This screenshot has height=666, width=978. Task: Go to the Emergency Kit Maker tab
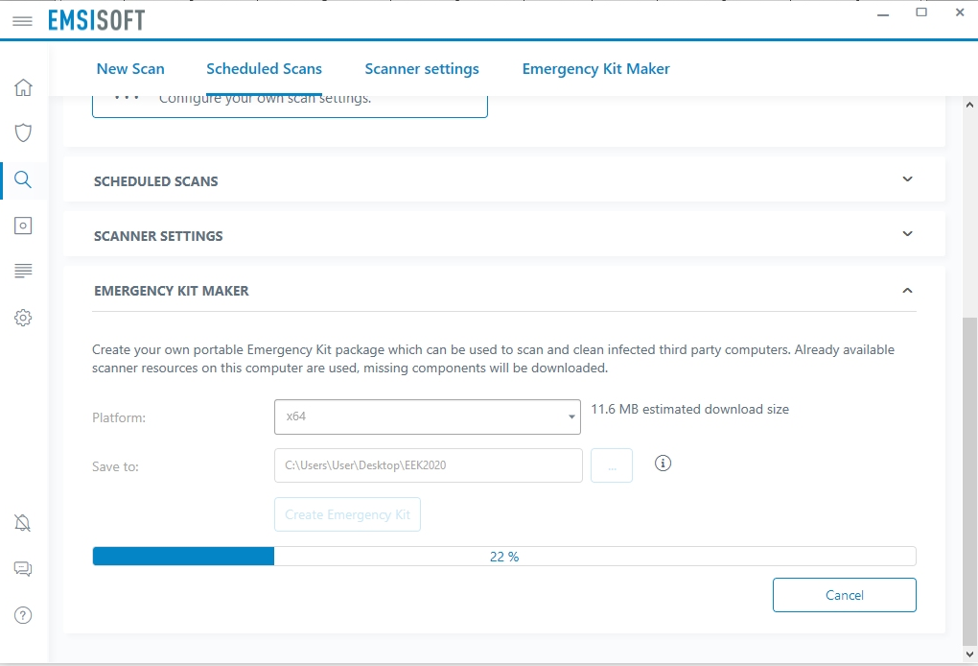(595, 69)
